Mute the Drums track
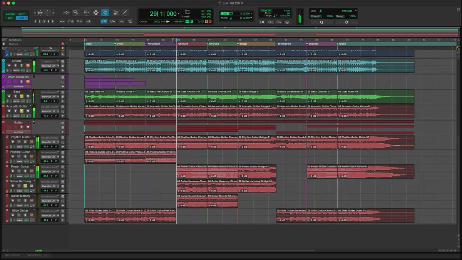Screen dimensions: 462x260 [x=27, y=65]
